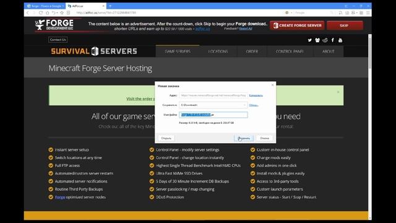Follow the adfoc.us link in the header
Screen dimensions: 396x223
click(202, 29)
